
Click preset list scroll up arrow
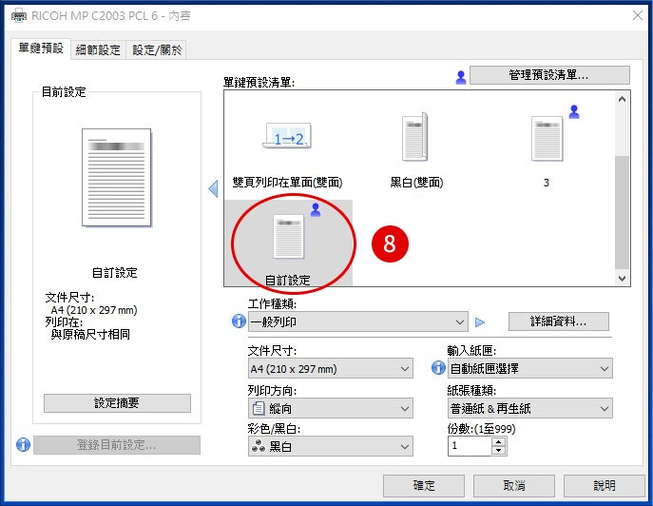click(623, 99)
